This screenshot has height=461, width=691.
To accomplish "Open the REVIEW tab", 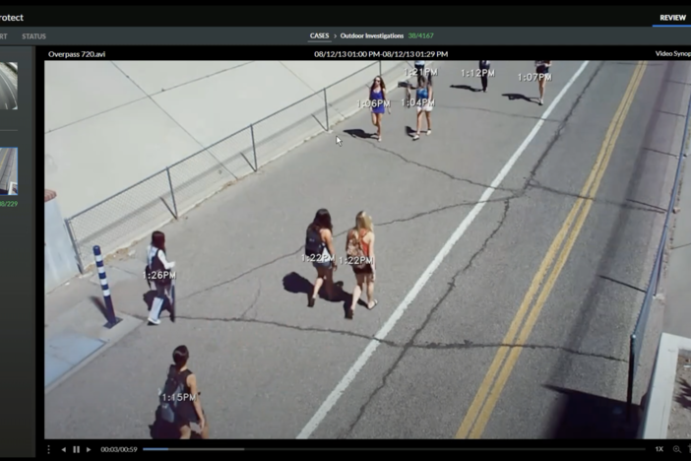I will 672,18.
